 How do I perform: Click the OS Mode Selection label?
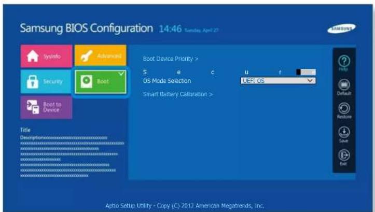coord(167,81)
